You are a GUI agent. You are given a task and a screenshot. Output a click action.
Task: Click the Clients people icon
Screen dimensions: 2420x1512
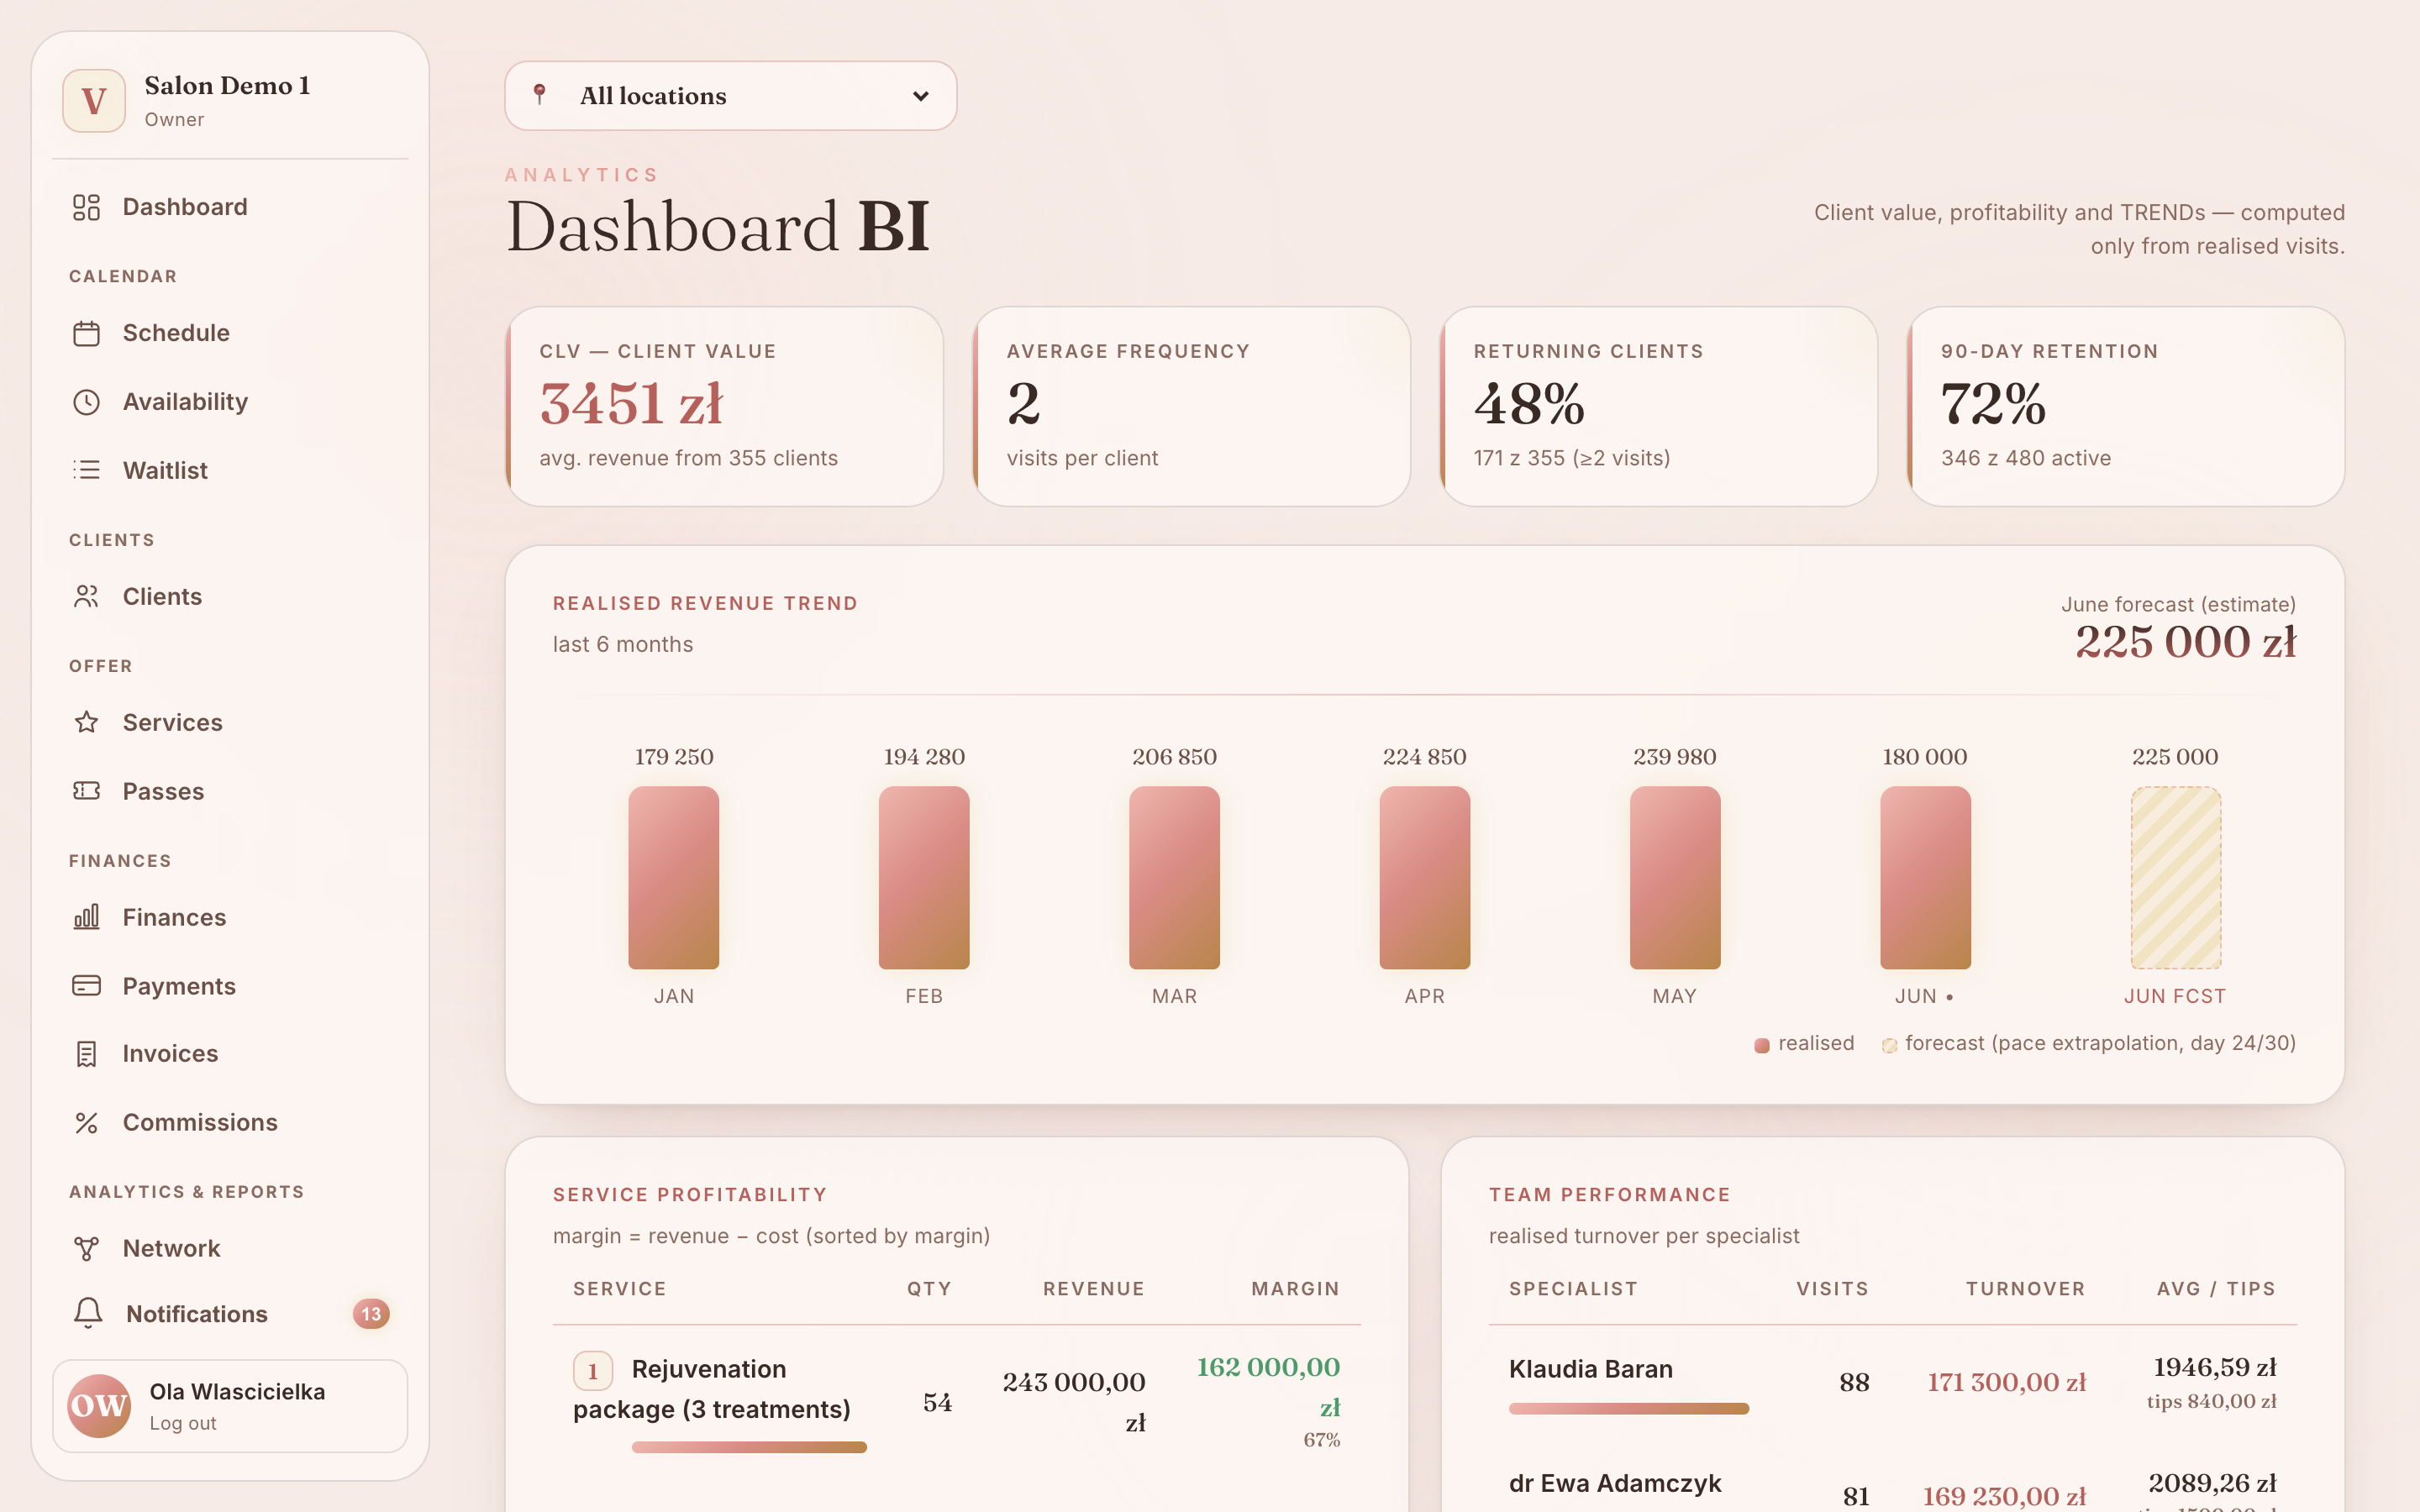87,596
